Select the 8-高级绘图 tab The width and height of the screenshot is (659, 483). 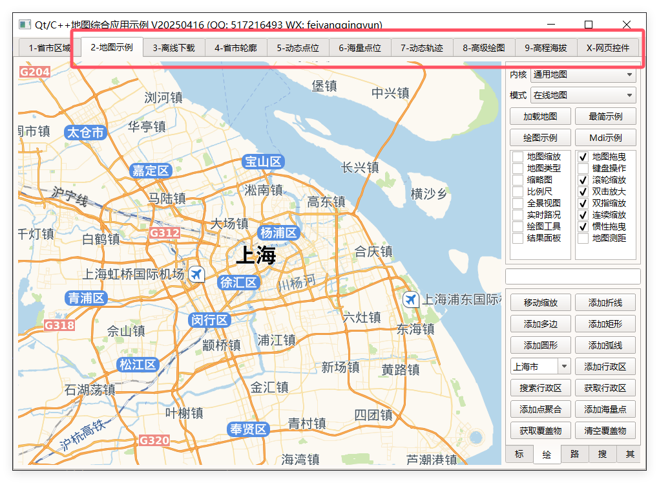(484, 48)
